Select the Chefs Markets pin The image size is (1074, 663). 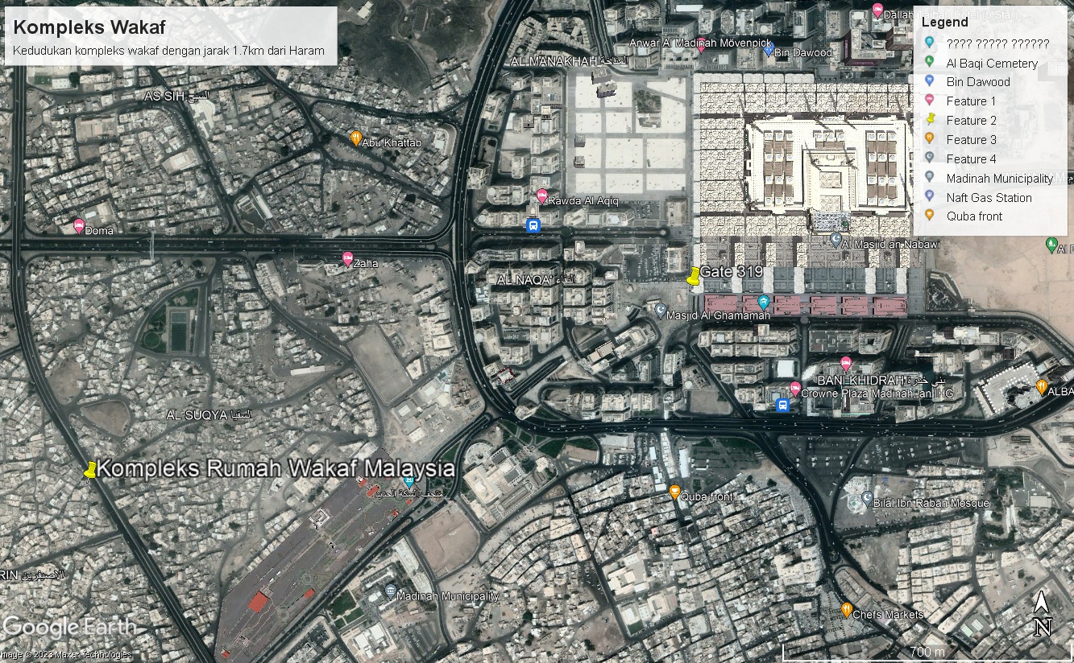846,609
